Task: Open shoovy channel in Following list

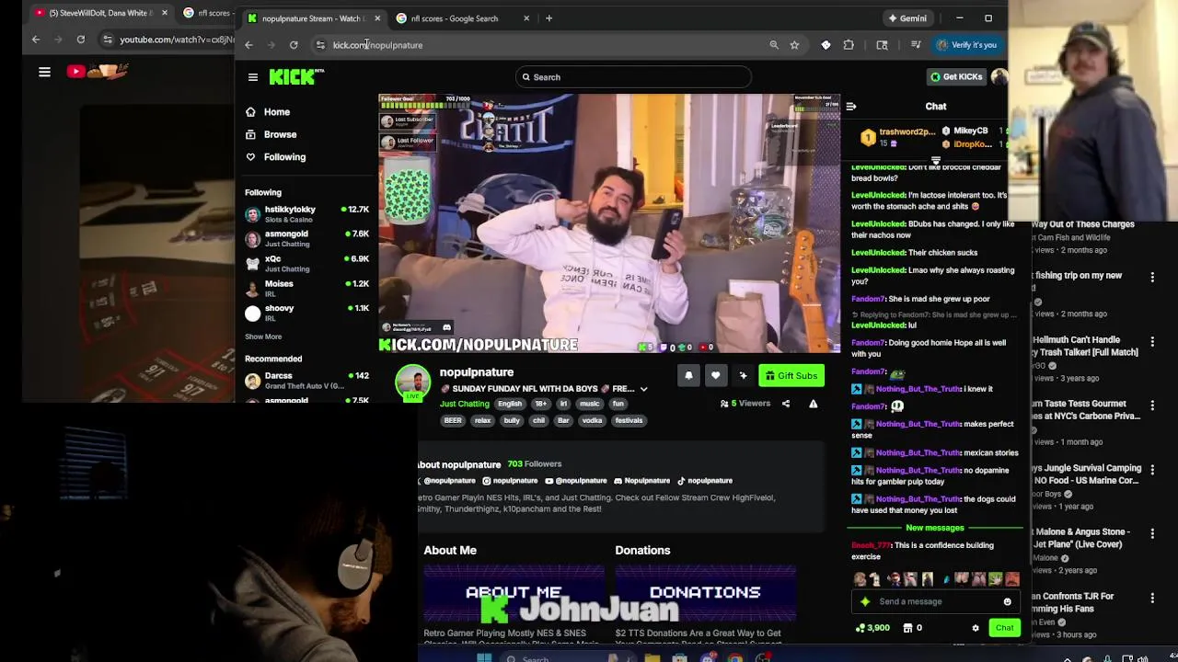Action: [307, 313]
